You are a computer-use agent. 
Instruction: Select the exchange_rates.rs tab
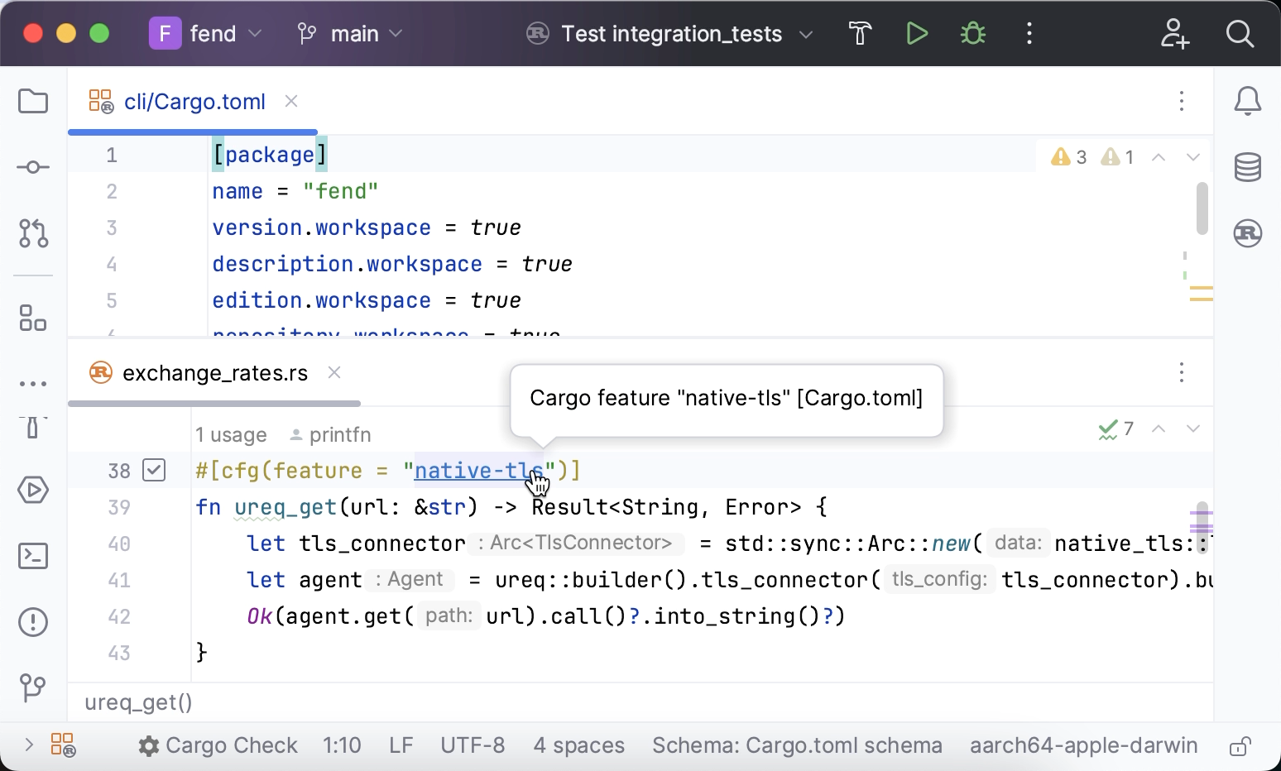click(214, 372)
